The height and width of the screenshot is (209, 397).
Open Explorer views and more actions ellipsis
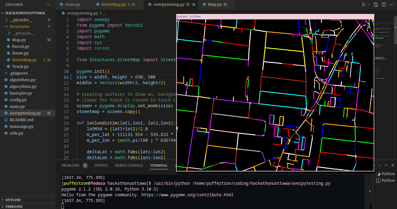point(48,5)
